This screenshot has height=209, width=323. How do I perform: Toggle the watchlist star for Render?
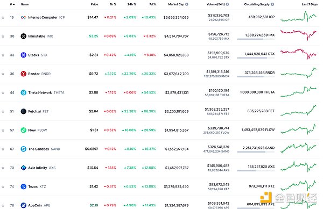pos(3,74)
